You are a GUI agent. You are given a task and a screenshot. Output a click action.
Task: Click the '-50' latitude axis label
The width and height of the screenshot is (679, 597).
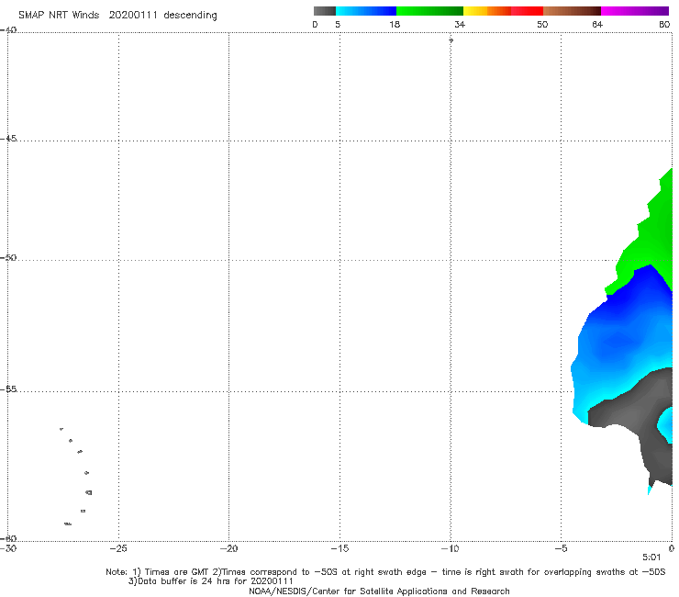pyautogui.click(x=8, y=258)
